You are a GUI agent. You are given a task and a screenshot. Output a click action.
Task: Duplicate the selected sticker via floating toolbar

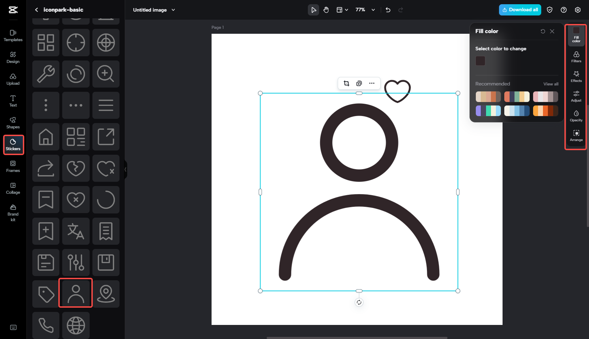tap(359, 83)
